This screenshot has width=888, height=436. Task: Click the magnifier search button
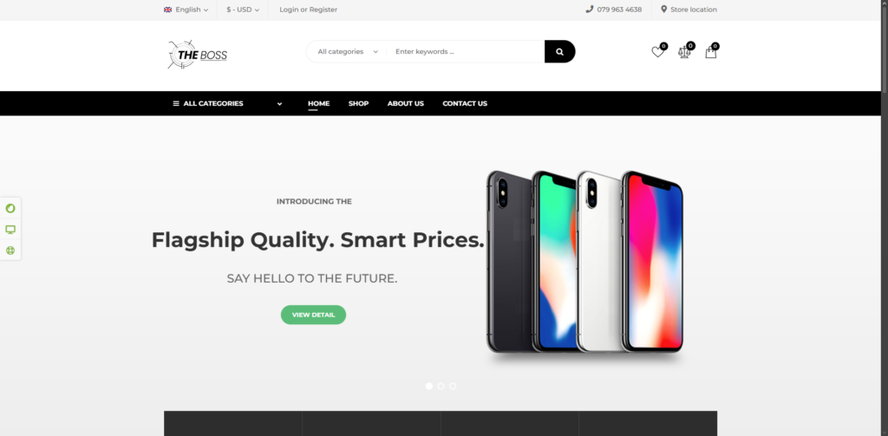[x=559, y=51]
